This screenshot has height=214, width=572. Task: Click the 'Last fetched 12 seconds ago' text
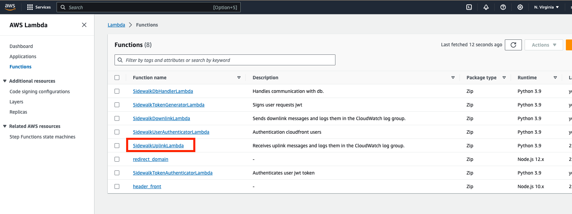click(x=471, y=45)
